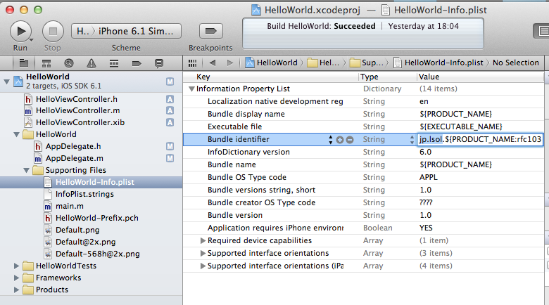Click the YES value for iPhone environment

click(x=426, y=228)
